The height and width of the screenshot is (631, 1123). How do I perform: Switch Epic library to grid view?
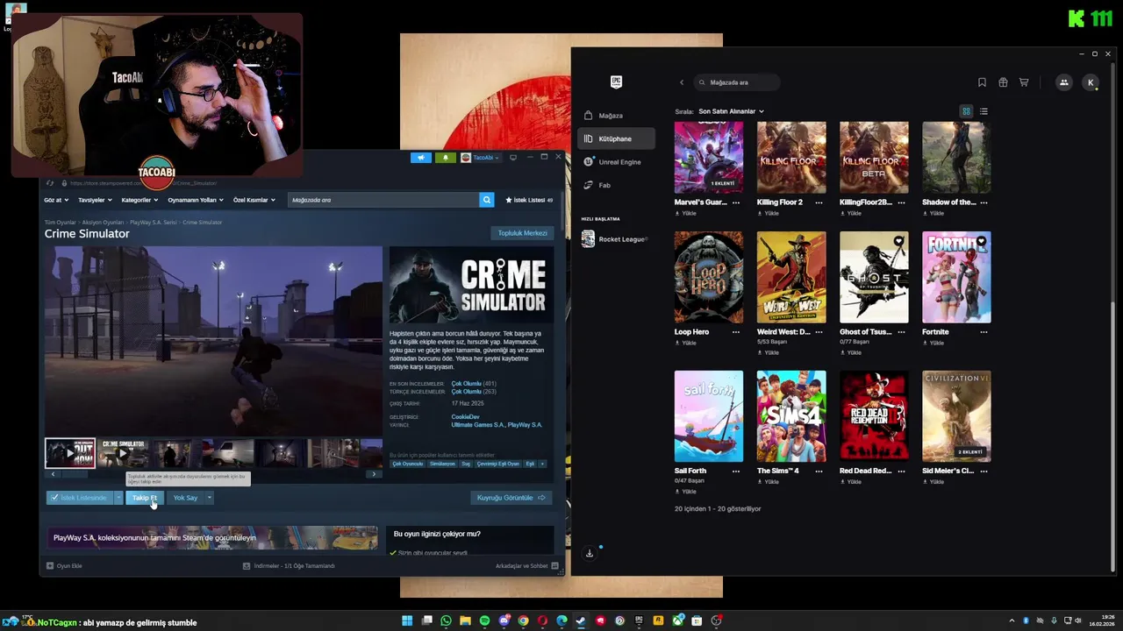[x=966, y=111]
